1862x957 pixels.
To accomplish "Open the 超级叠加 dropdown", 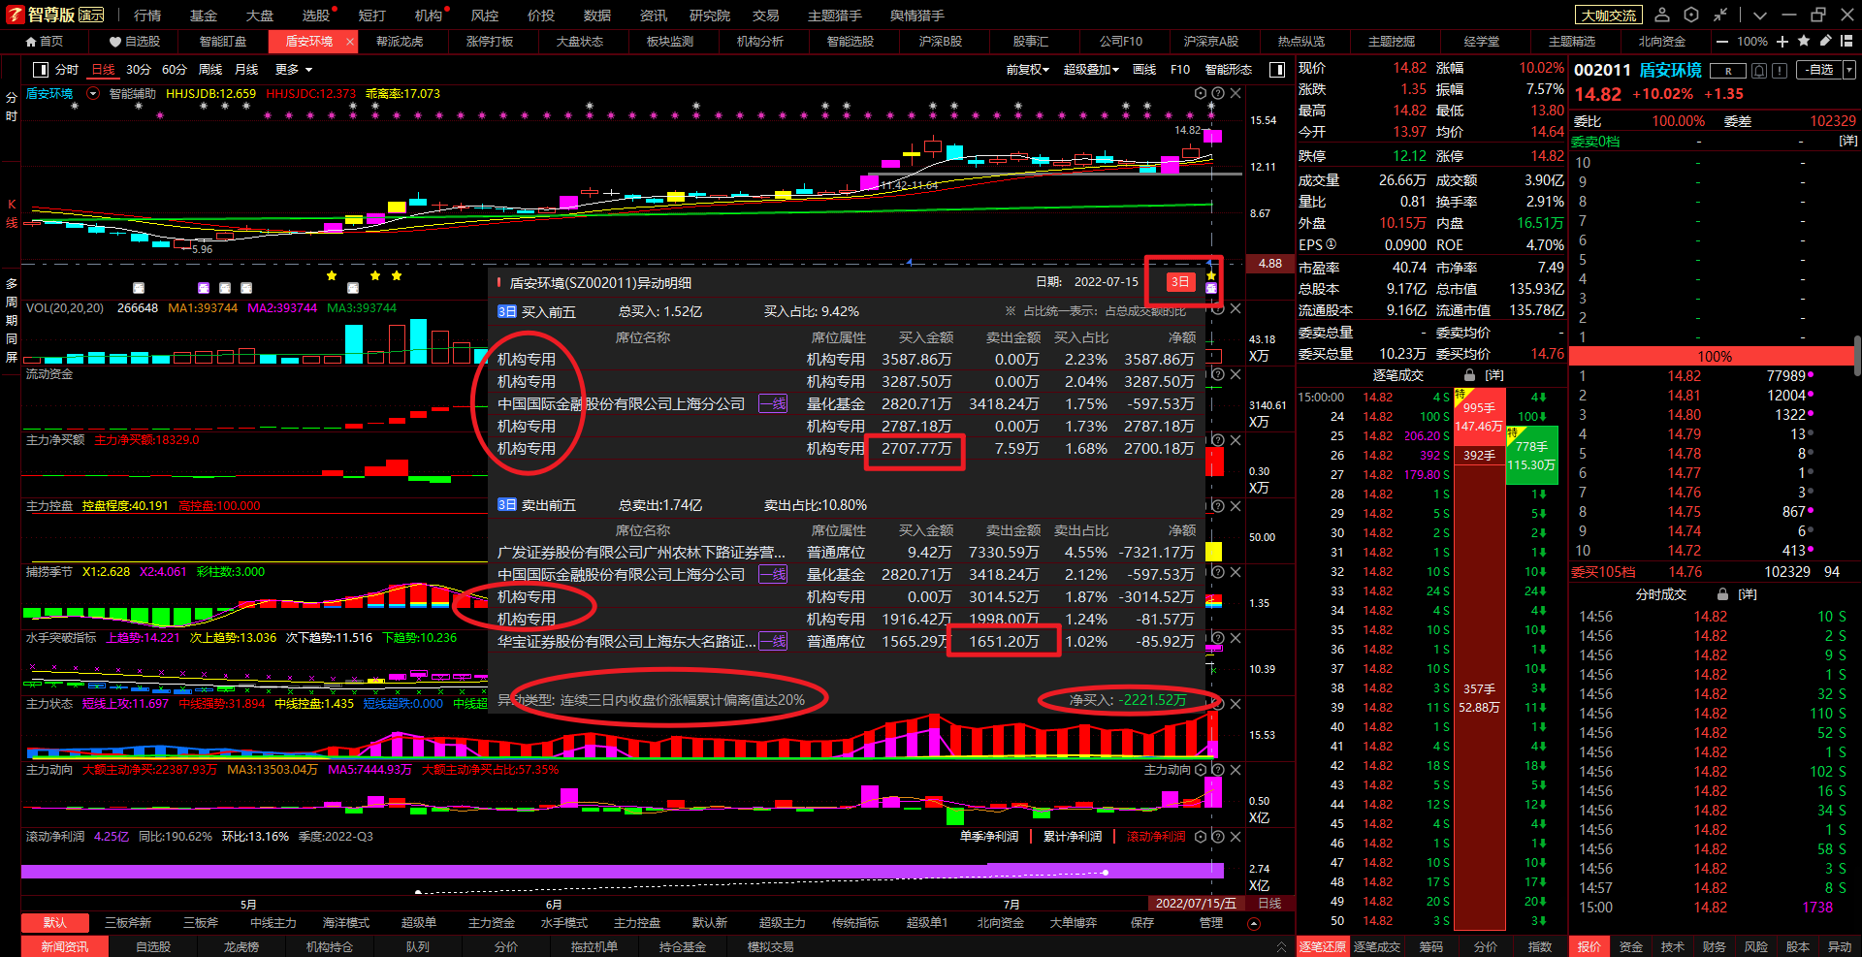I will pos(1091,70).
